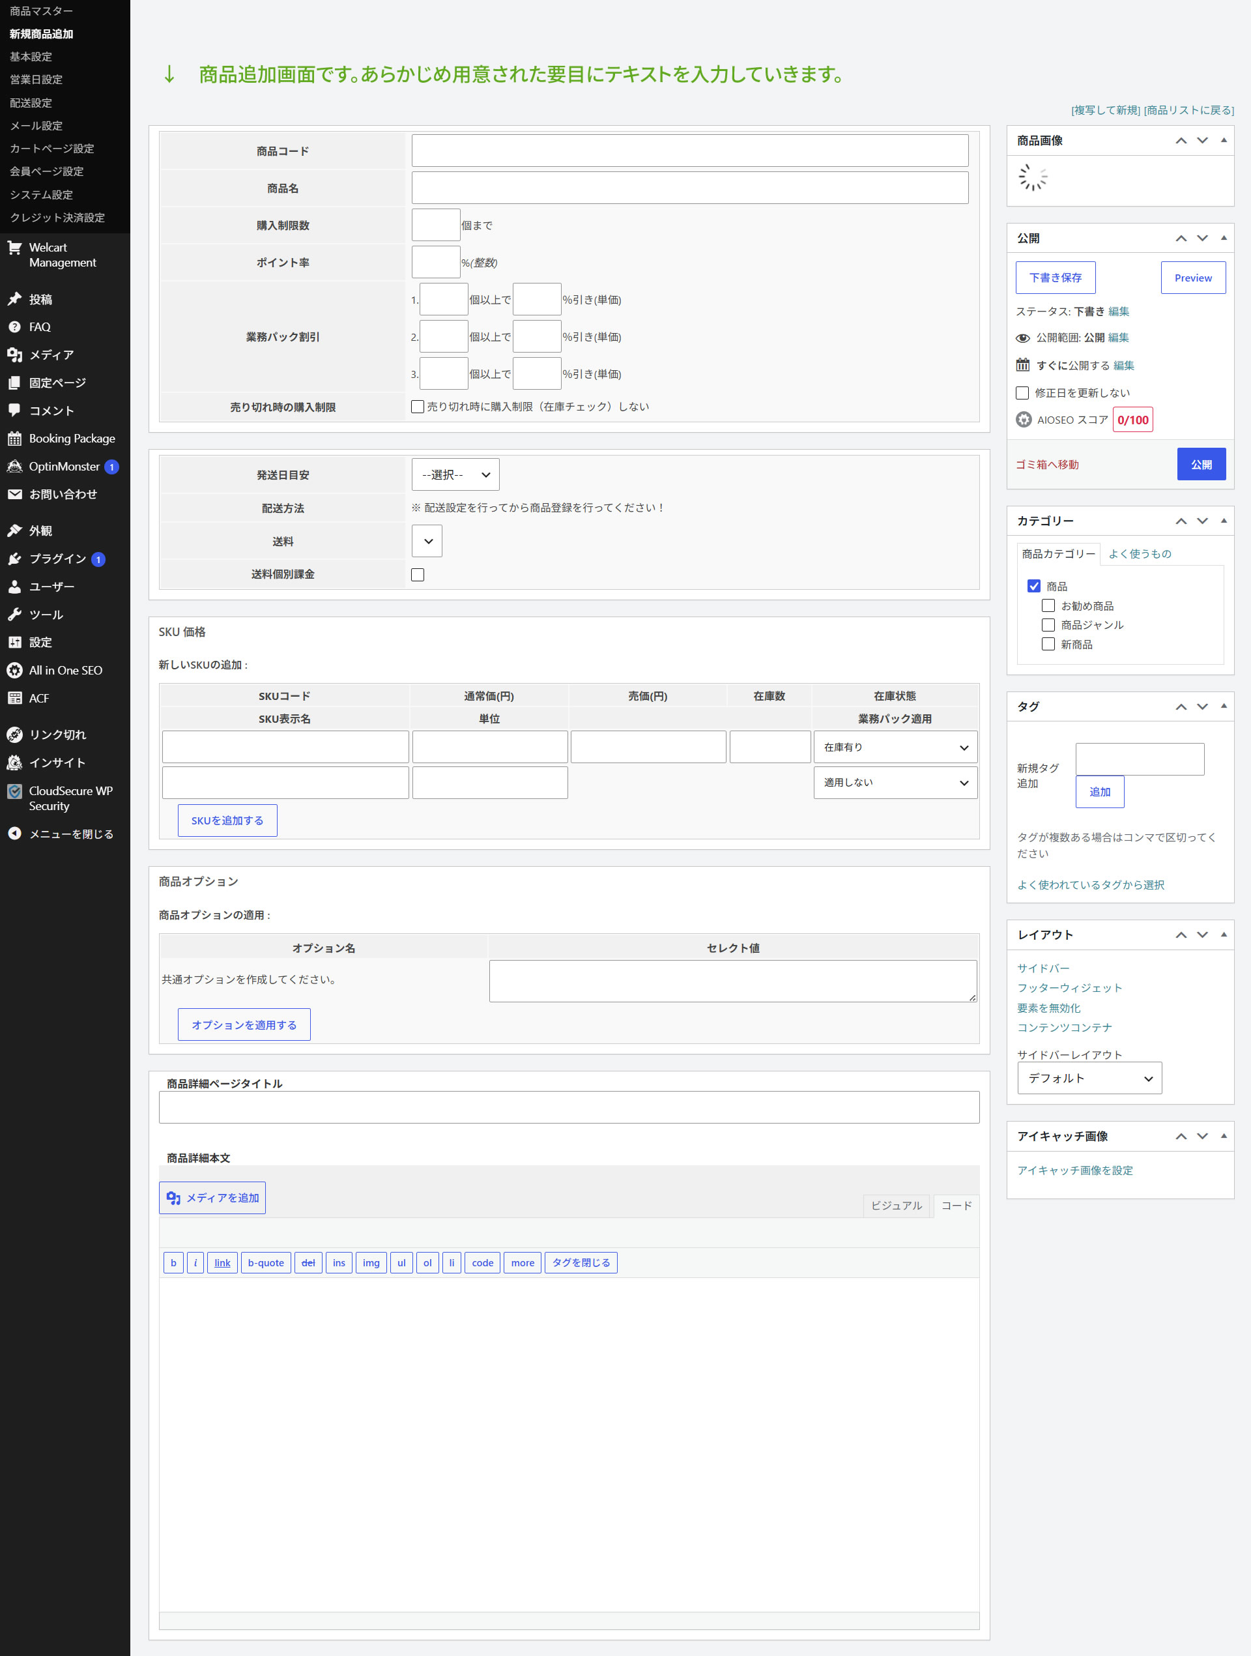
Task: Click the メニューを閉じる collapse arrow icon
Action: click(14, 834)
